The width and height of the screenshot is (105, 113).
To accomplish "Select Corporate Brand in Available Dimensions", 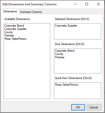I will [14, 26].
